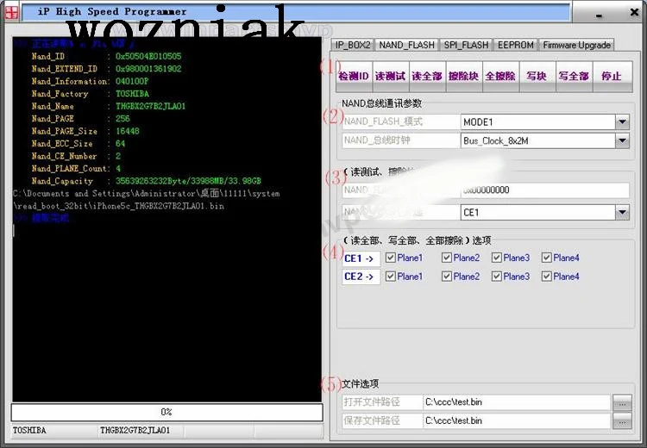Screen dimensions: 647x448
Task: Click the 全擦除 button
Action: (500, 77)
